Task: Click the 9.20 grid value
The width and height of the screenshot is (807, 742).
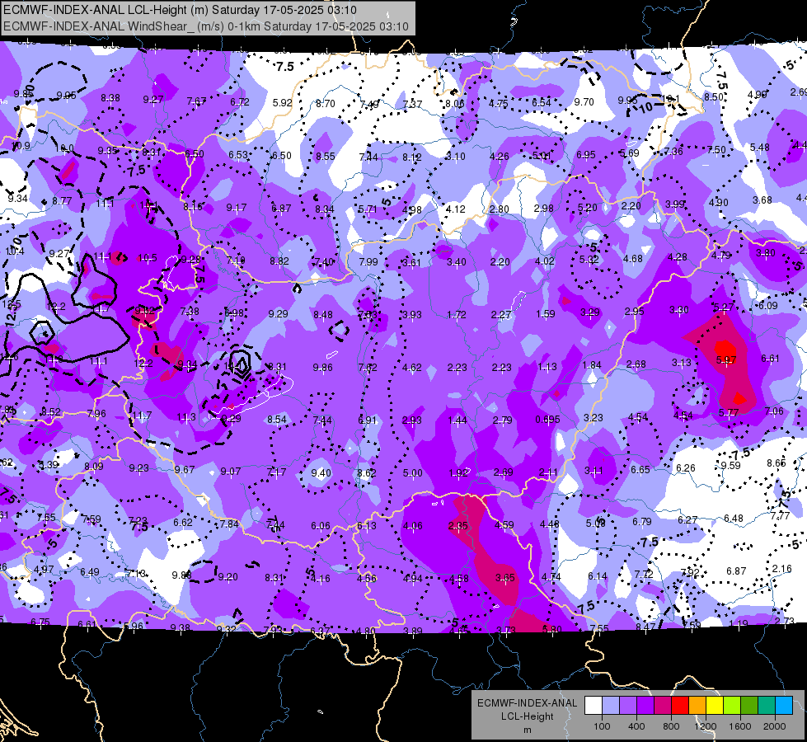Action: 228,577
